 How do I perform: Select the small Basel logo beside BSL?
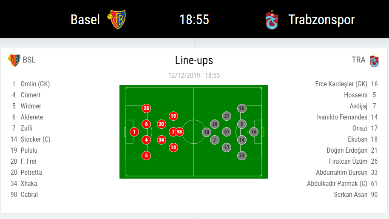coord(14,60)
